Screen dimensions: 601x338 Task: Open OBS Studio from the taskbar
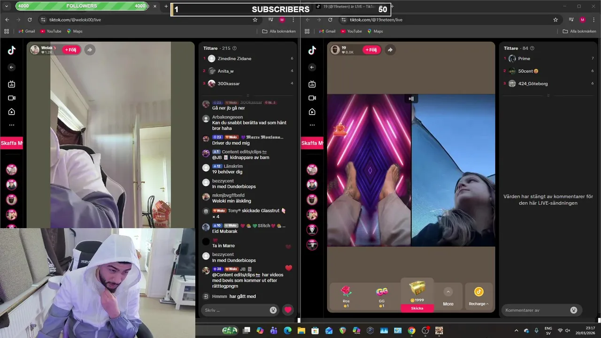click(425, 330)
